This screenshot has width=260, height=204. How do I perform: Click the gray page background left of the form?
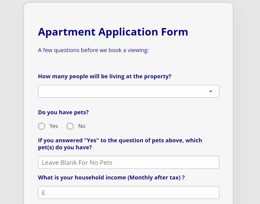coord(11,100)
